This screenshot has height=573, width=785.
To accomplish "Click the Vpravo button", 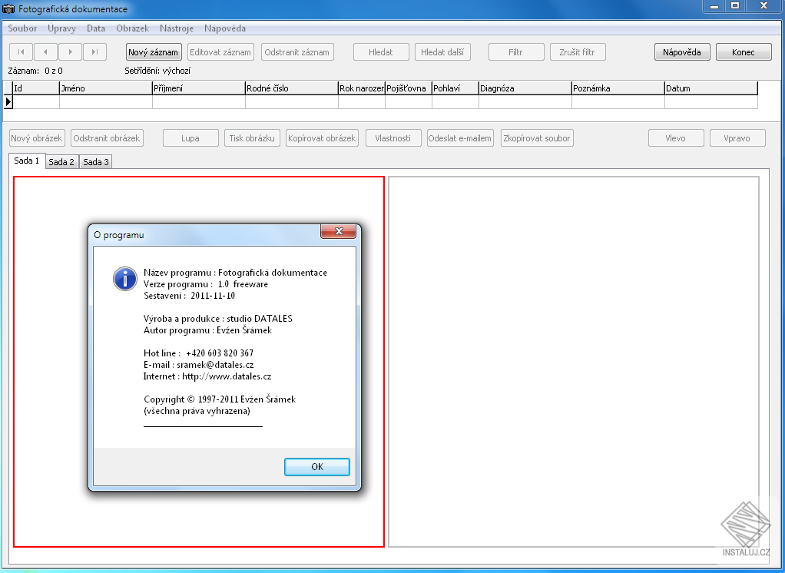I will point(737,138).
